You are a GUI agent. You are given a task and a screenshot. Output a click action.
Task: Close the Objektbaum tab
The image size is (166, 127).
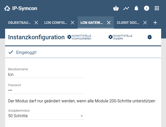click(x=36, y=23)
